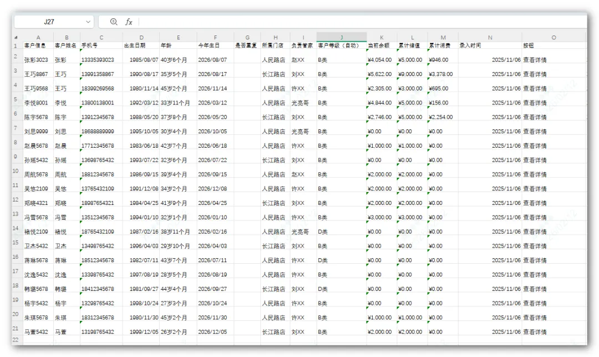This screenshot has height=357, width=599.
Task: Click 查看详情 in the 张彩3023 row
Action: tap(535, 59)
